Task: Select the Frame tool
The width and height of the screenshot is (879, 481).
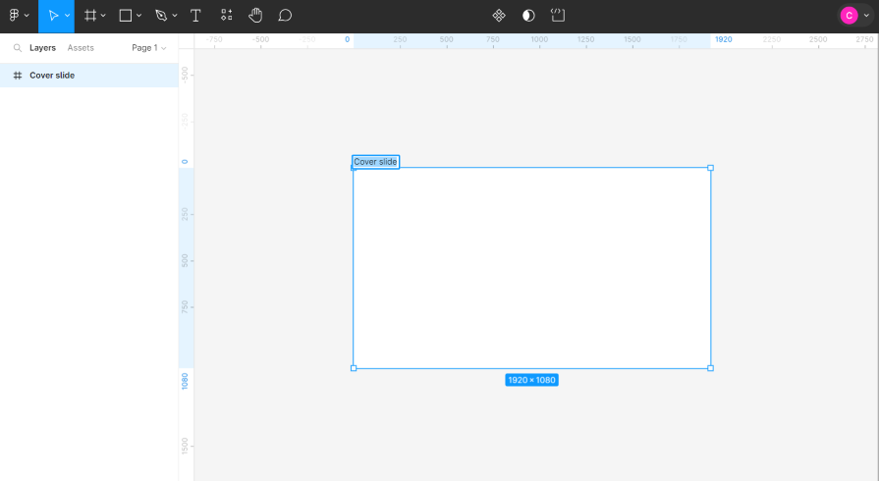Action: [89, 16]
